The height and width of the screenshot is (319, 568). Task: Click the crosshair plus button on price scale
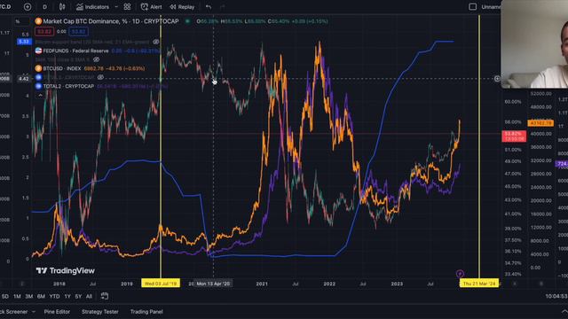[x=497, y=79]
